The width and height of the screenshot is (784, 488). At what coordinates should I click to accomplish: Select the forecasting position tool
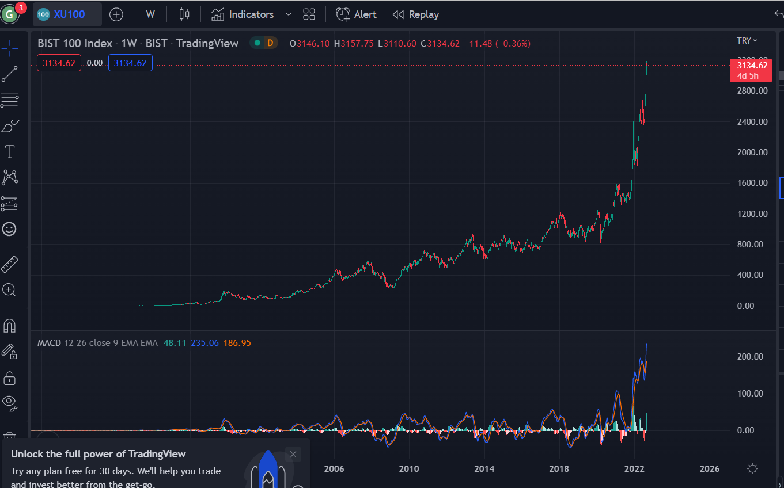10,203
